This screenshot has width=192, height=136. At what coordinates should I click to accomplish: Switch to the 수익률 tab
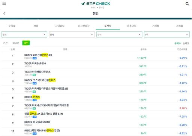(12, 26)
